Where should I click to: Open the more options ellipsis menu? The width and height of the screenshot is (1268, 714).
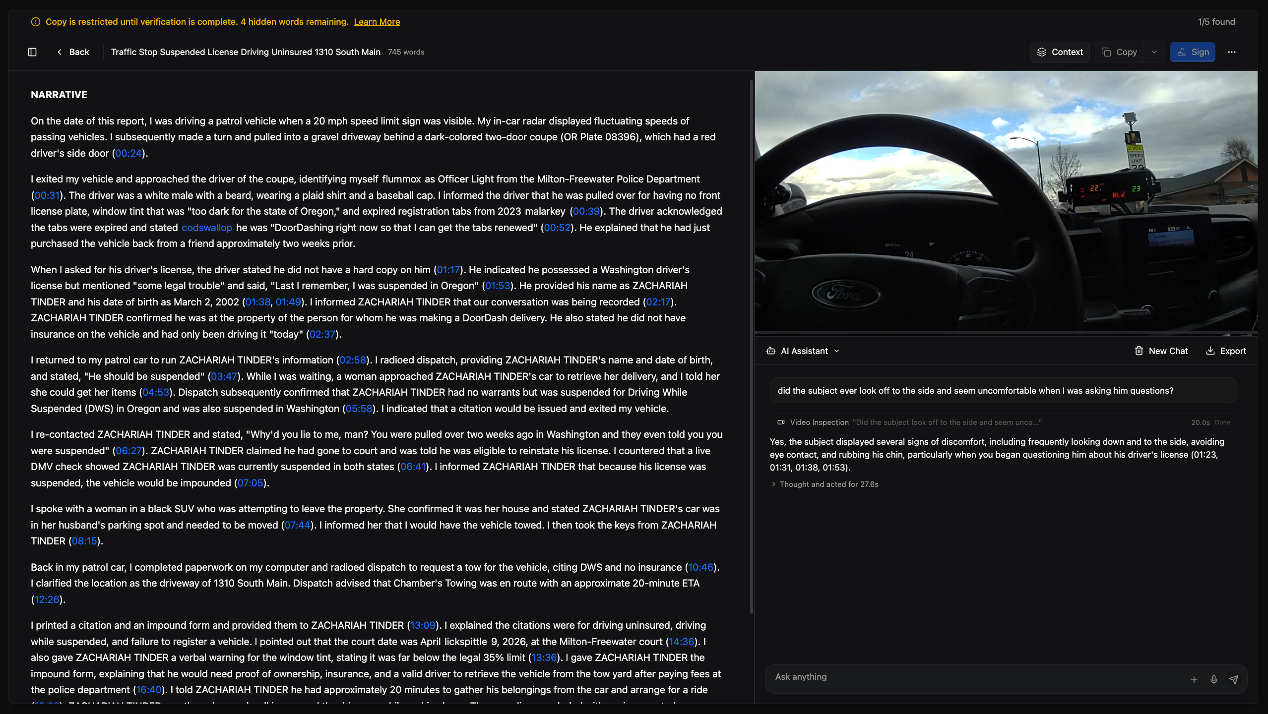pyautogui.click(x=1232, y=52)
